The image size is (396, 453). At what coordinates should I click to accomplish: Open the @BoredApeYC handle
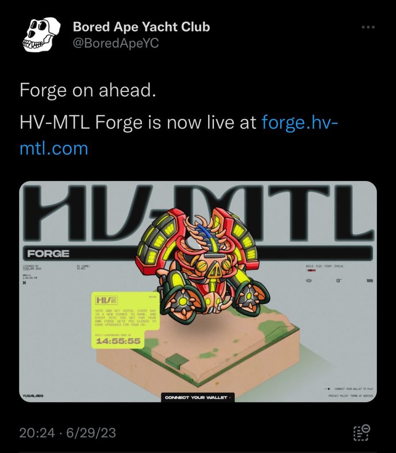(x=116, y=43)
